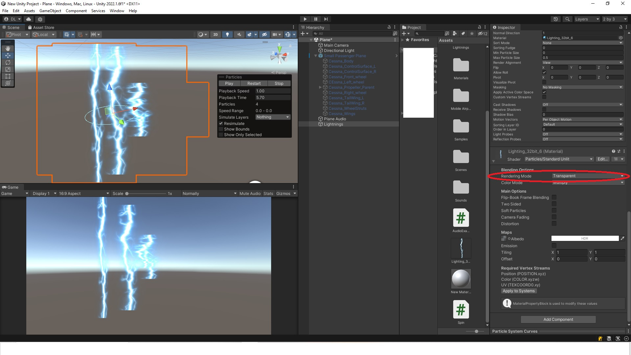Open Rendering Mode dropdown in Inspector
The image size is (631, 355).
585,176
